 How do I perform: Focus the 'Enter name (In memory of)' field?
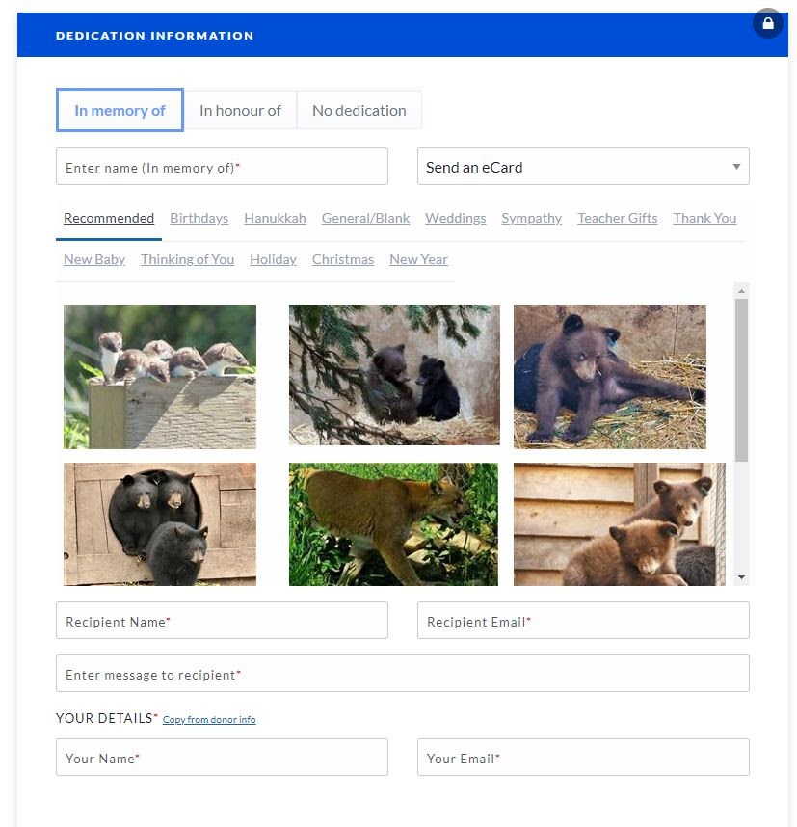click(x=222, y=167)
